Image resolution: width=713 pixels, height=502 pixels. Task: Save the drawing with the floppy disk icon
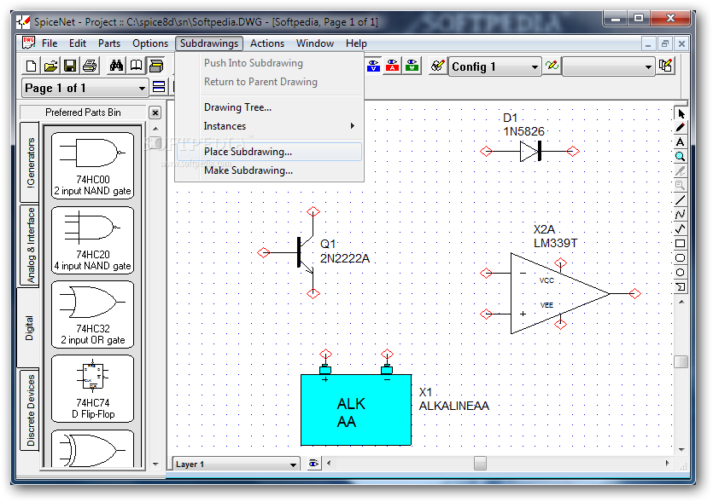coord(69,66)
